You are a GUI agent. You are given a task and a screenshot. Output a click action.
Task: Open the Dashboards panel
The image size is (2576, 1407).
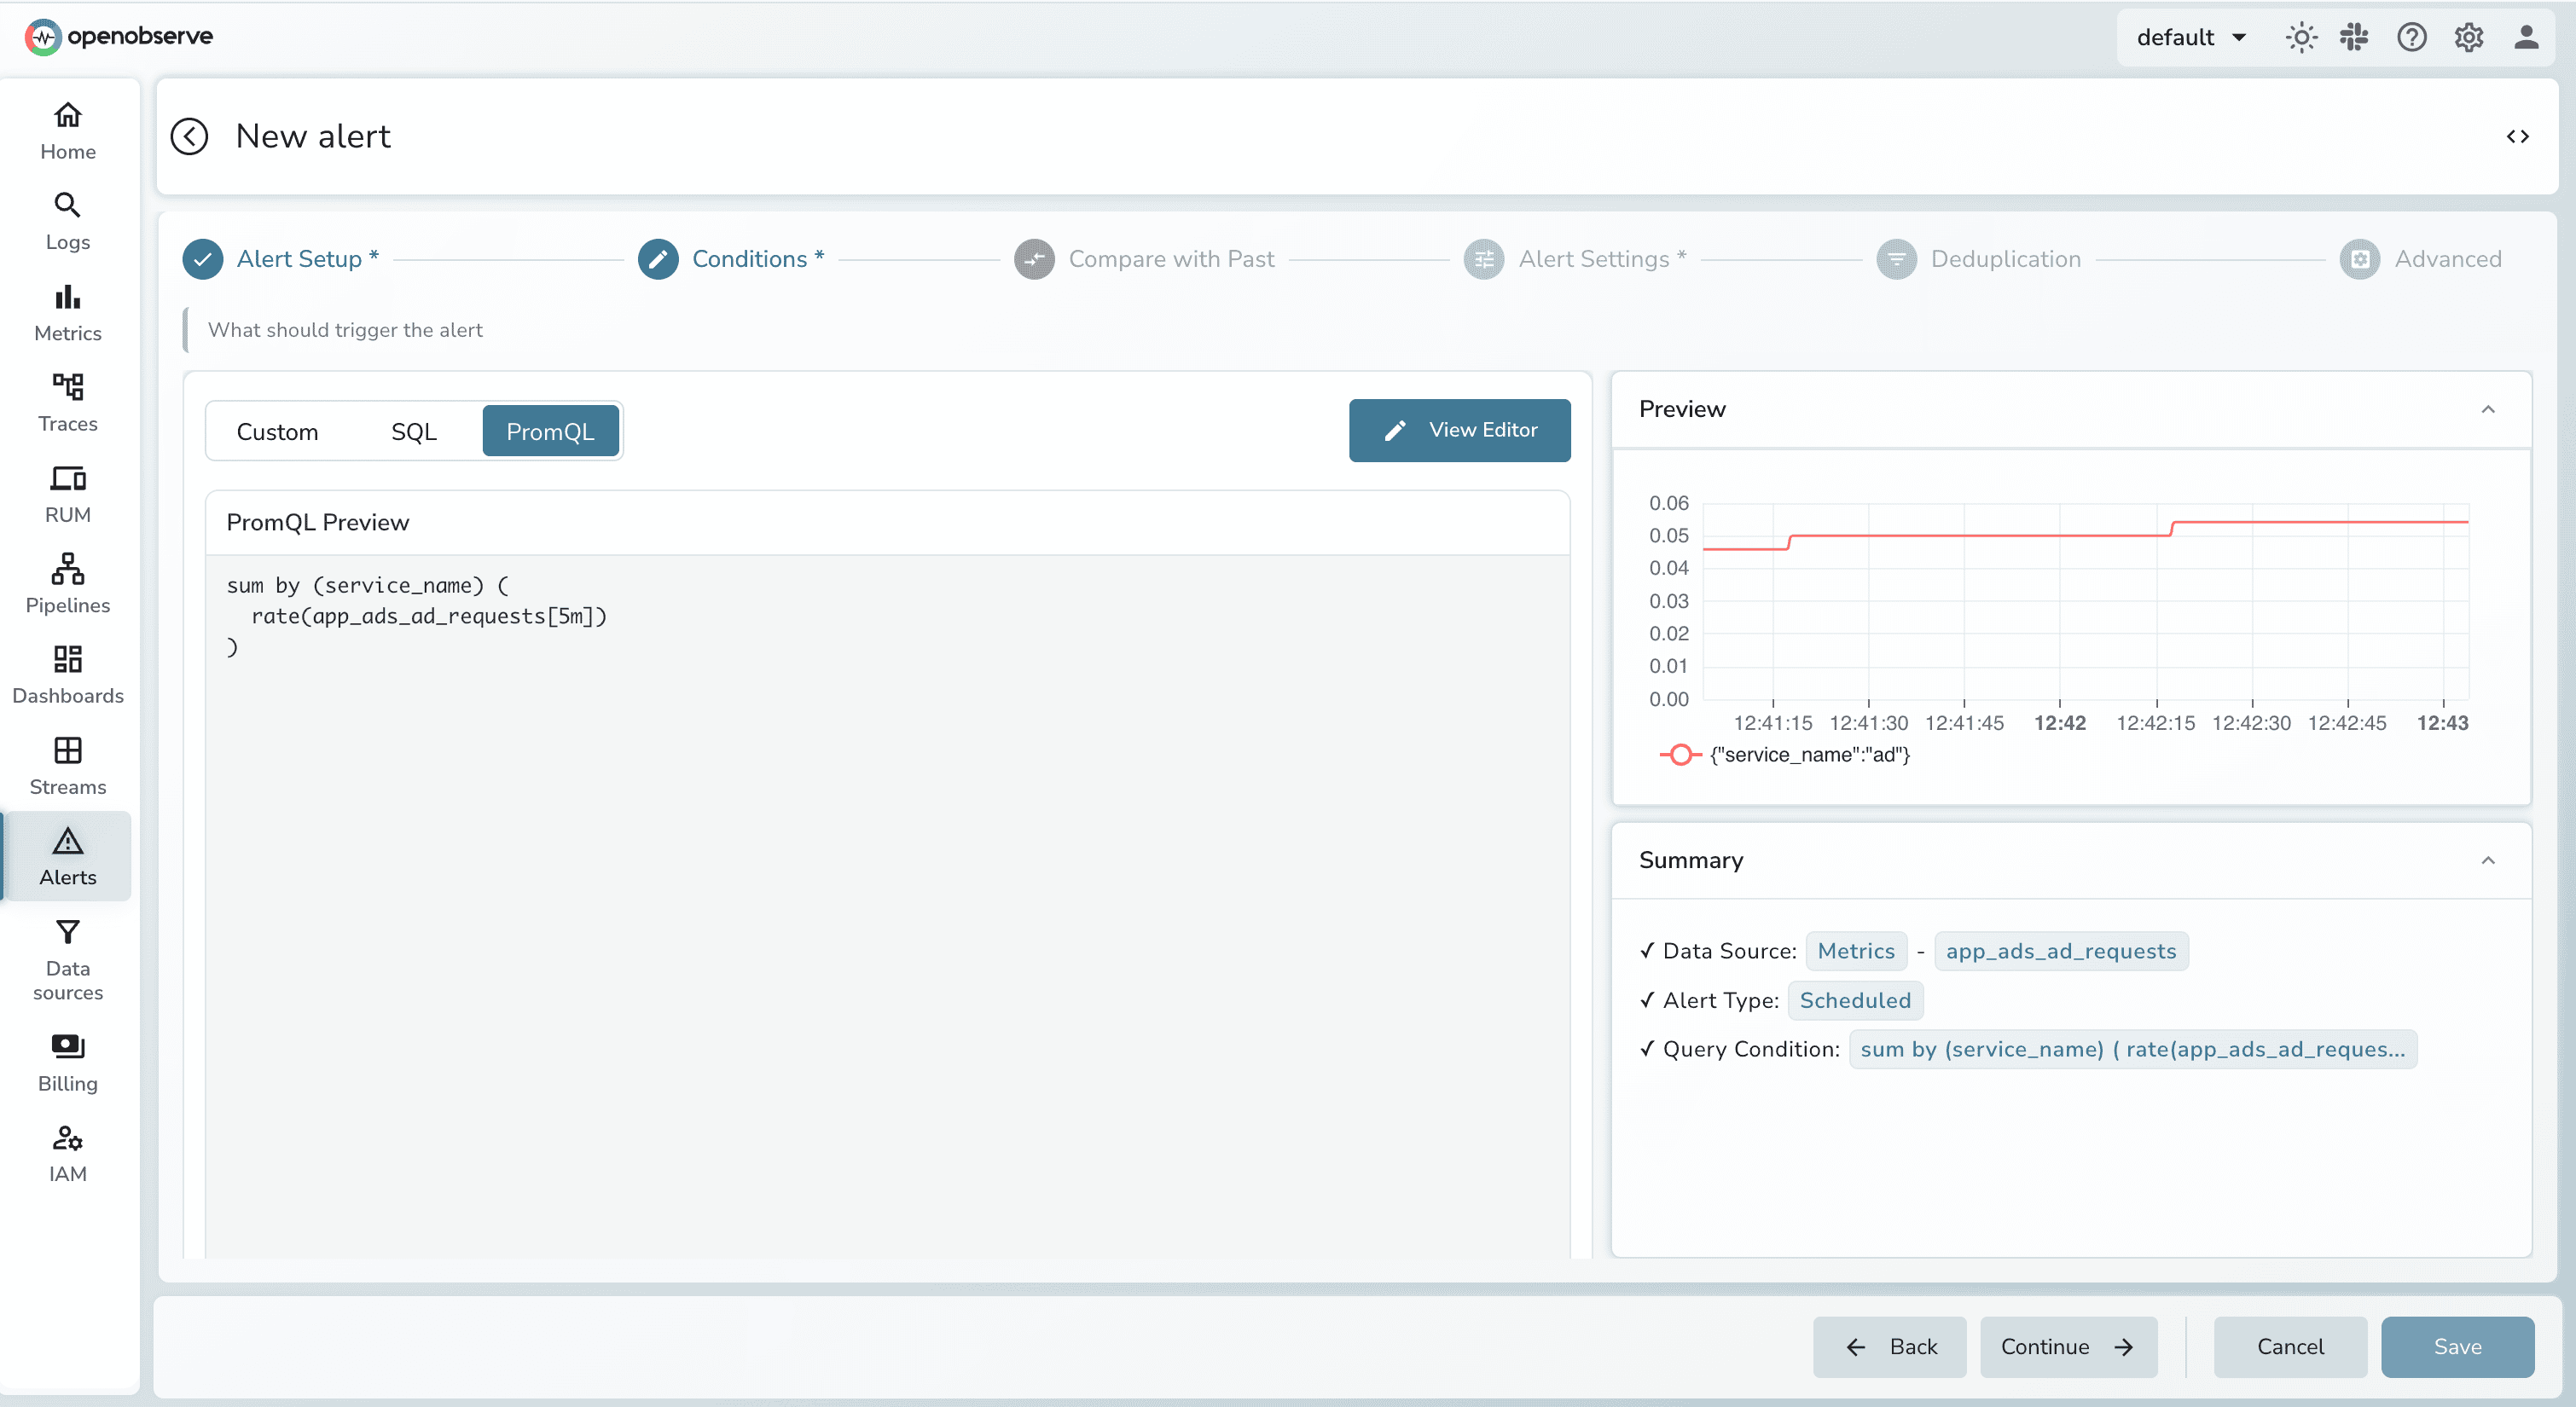[67, 674]
